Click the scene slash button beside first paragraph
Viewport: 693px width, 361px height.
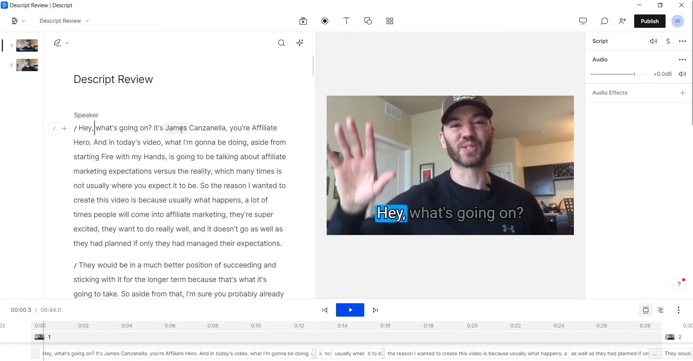click(54, 128)
